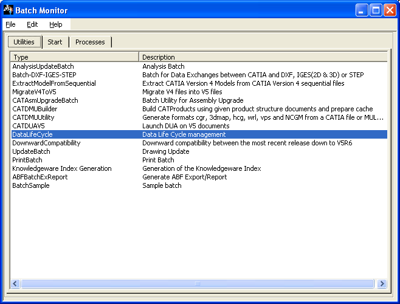Click the 'Sample batch' description
Viewport: 400px width, 304px height.
[162, 185]
